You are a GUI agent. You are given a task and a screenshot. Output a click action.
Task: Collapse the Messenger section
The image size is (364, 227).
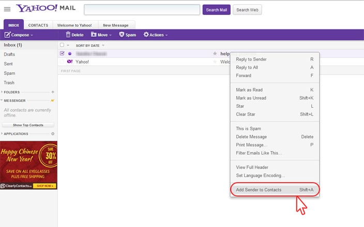pos(2,101)
